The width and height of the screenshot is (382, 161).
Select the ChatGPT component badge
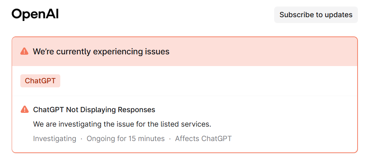click(40, 81)
